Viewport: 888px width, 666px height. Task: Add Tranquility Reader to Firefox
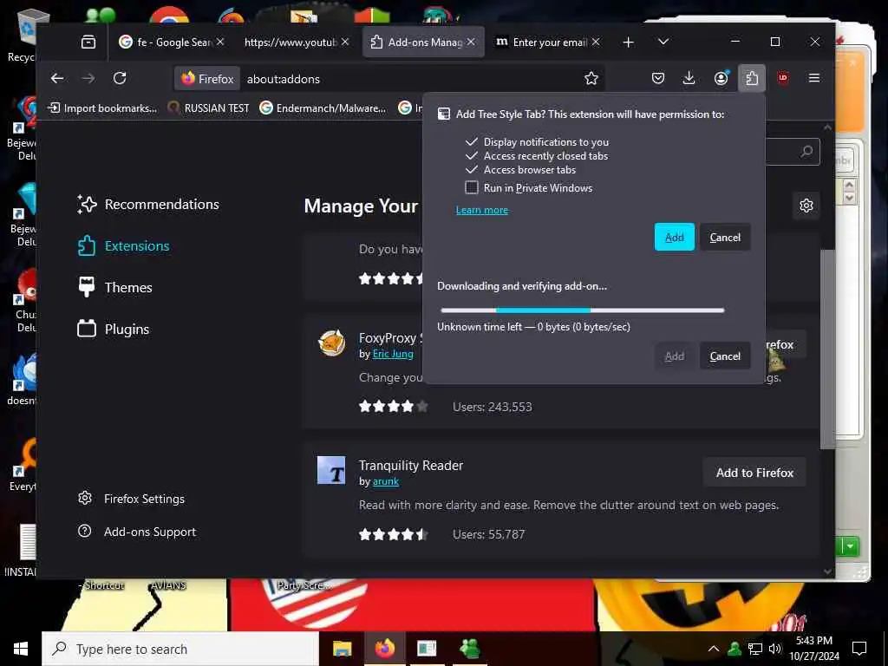[x=754, y=473]
